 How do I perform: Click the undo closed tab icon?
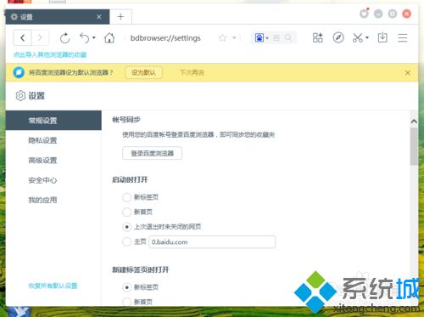click(x=85, y=37)
